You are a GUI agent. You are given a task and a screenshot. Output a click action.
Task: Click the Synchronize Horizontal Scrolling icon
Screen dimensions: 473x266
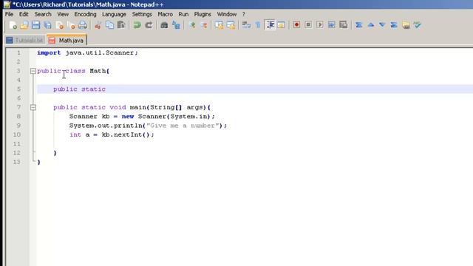(231, 25)
